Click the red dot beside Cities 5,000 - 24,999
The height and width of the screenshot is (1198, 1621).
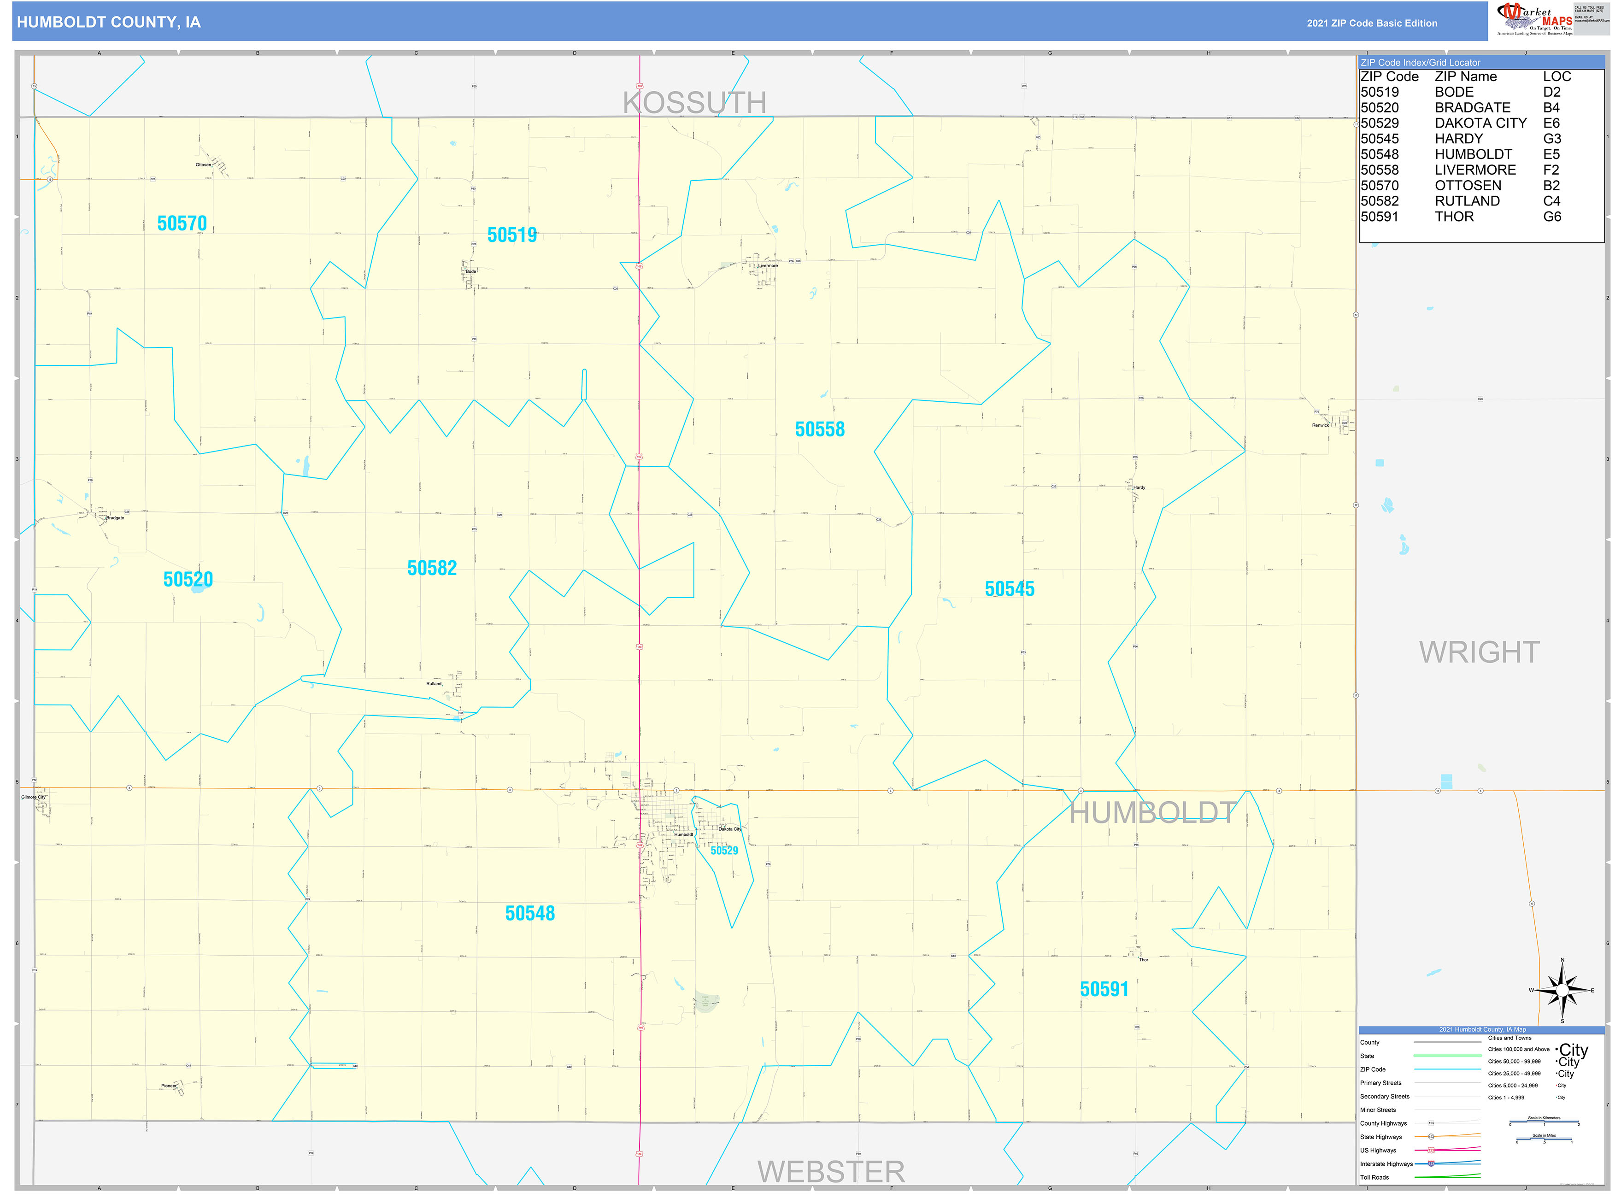point(1556,1086)
